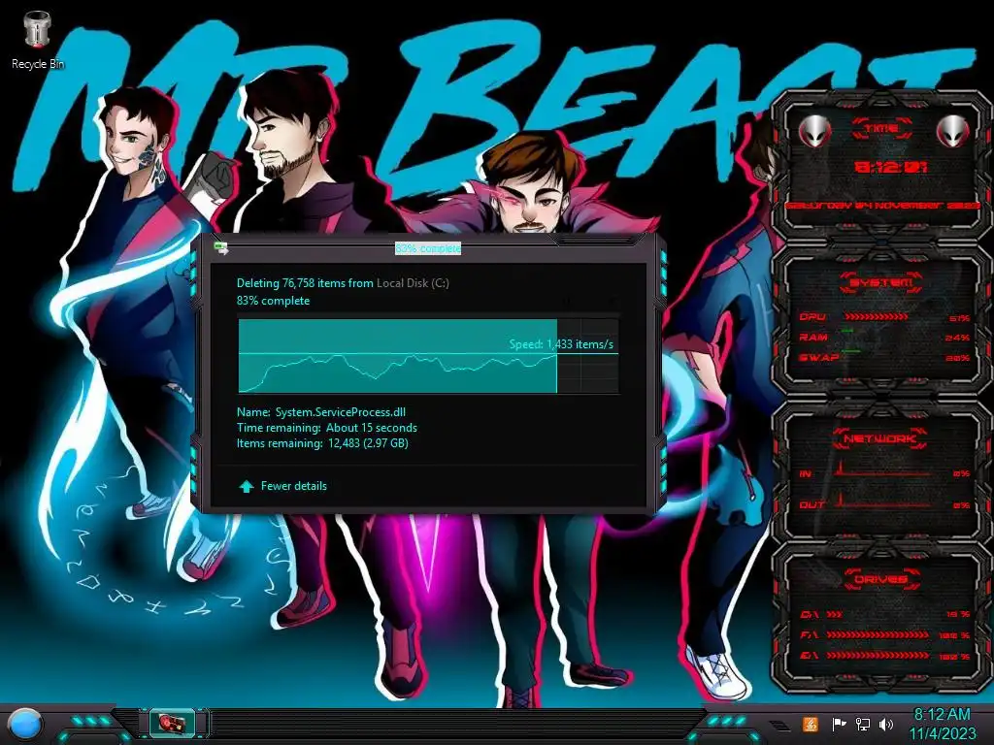This screenshot has width=994, height=745.
Task: Click the TIME widget header
Action: (881, 129)
